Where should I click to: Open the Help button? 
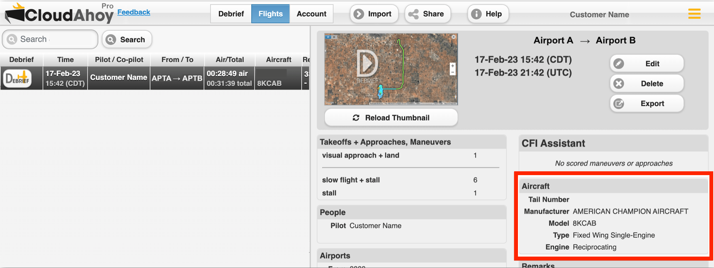pyautogui.click(x=488, y=14)
